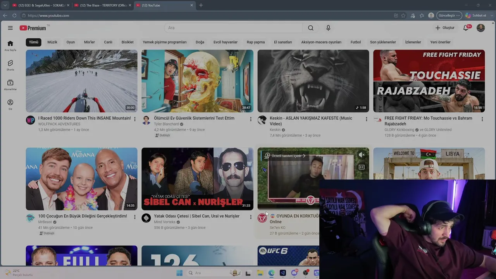
Task: Filter by Yemek pişirme programları
Action: point(165,42)
